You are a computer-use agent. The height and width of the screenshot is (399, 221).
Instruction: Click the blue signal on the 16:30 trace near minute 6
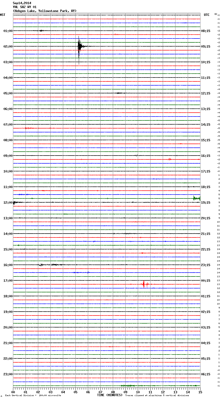pos(88,273)
